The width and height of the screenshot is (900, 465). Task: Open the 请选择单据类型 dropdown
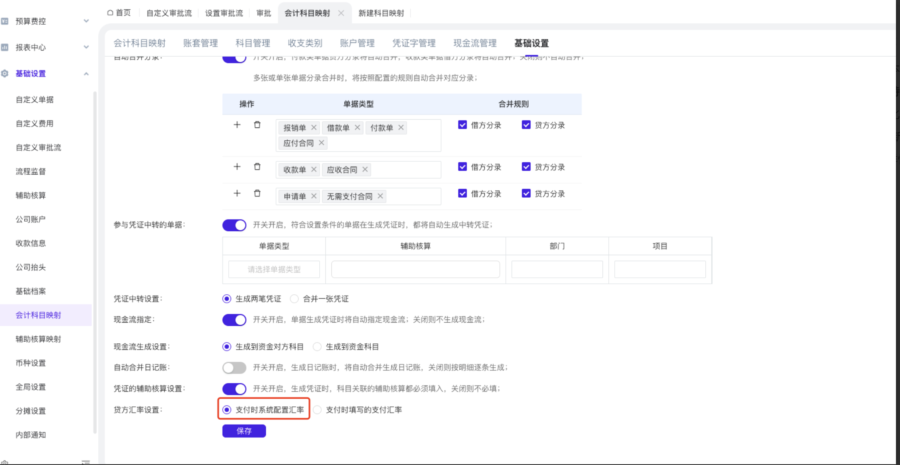tap(274, 269)
